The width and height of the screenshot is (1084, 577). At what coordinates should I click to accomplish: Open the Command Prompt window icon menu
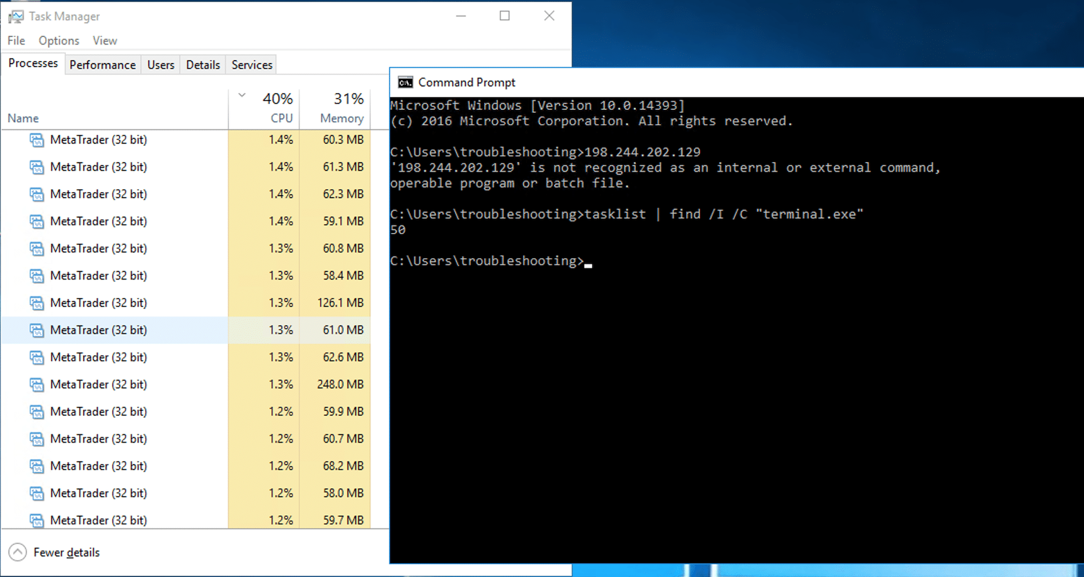pos(405,82)
